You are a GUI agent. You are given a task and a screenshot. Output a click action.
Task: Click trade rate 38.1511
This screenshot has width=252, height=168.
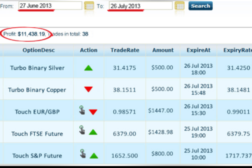(x=125, y=90)
